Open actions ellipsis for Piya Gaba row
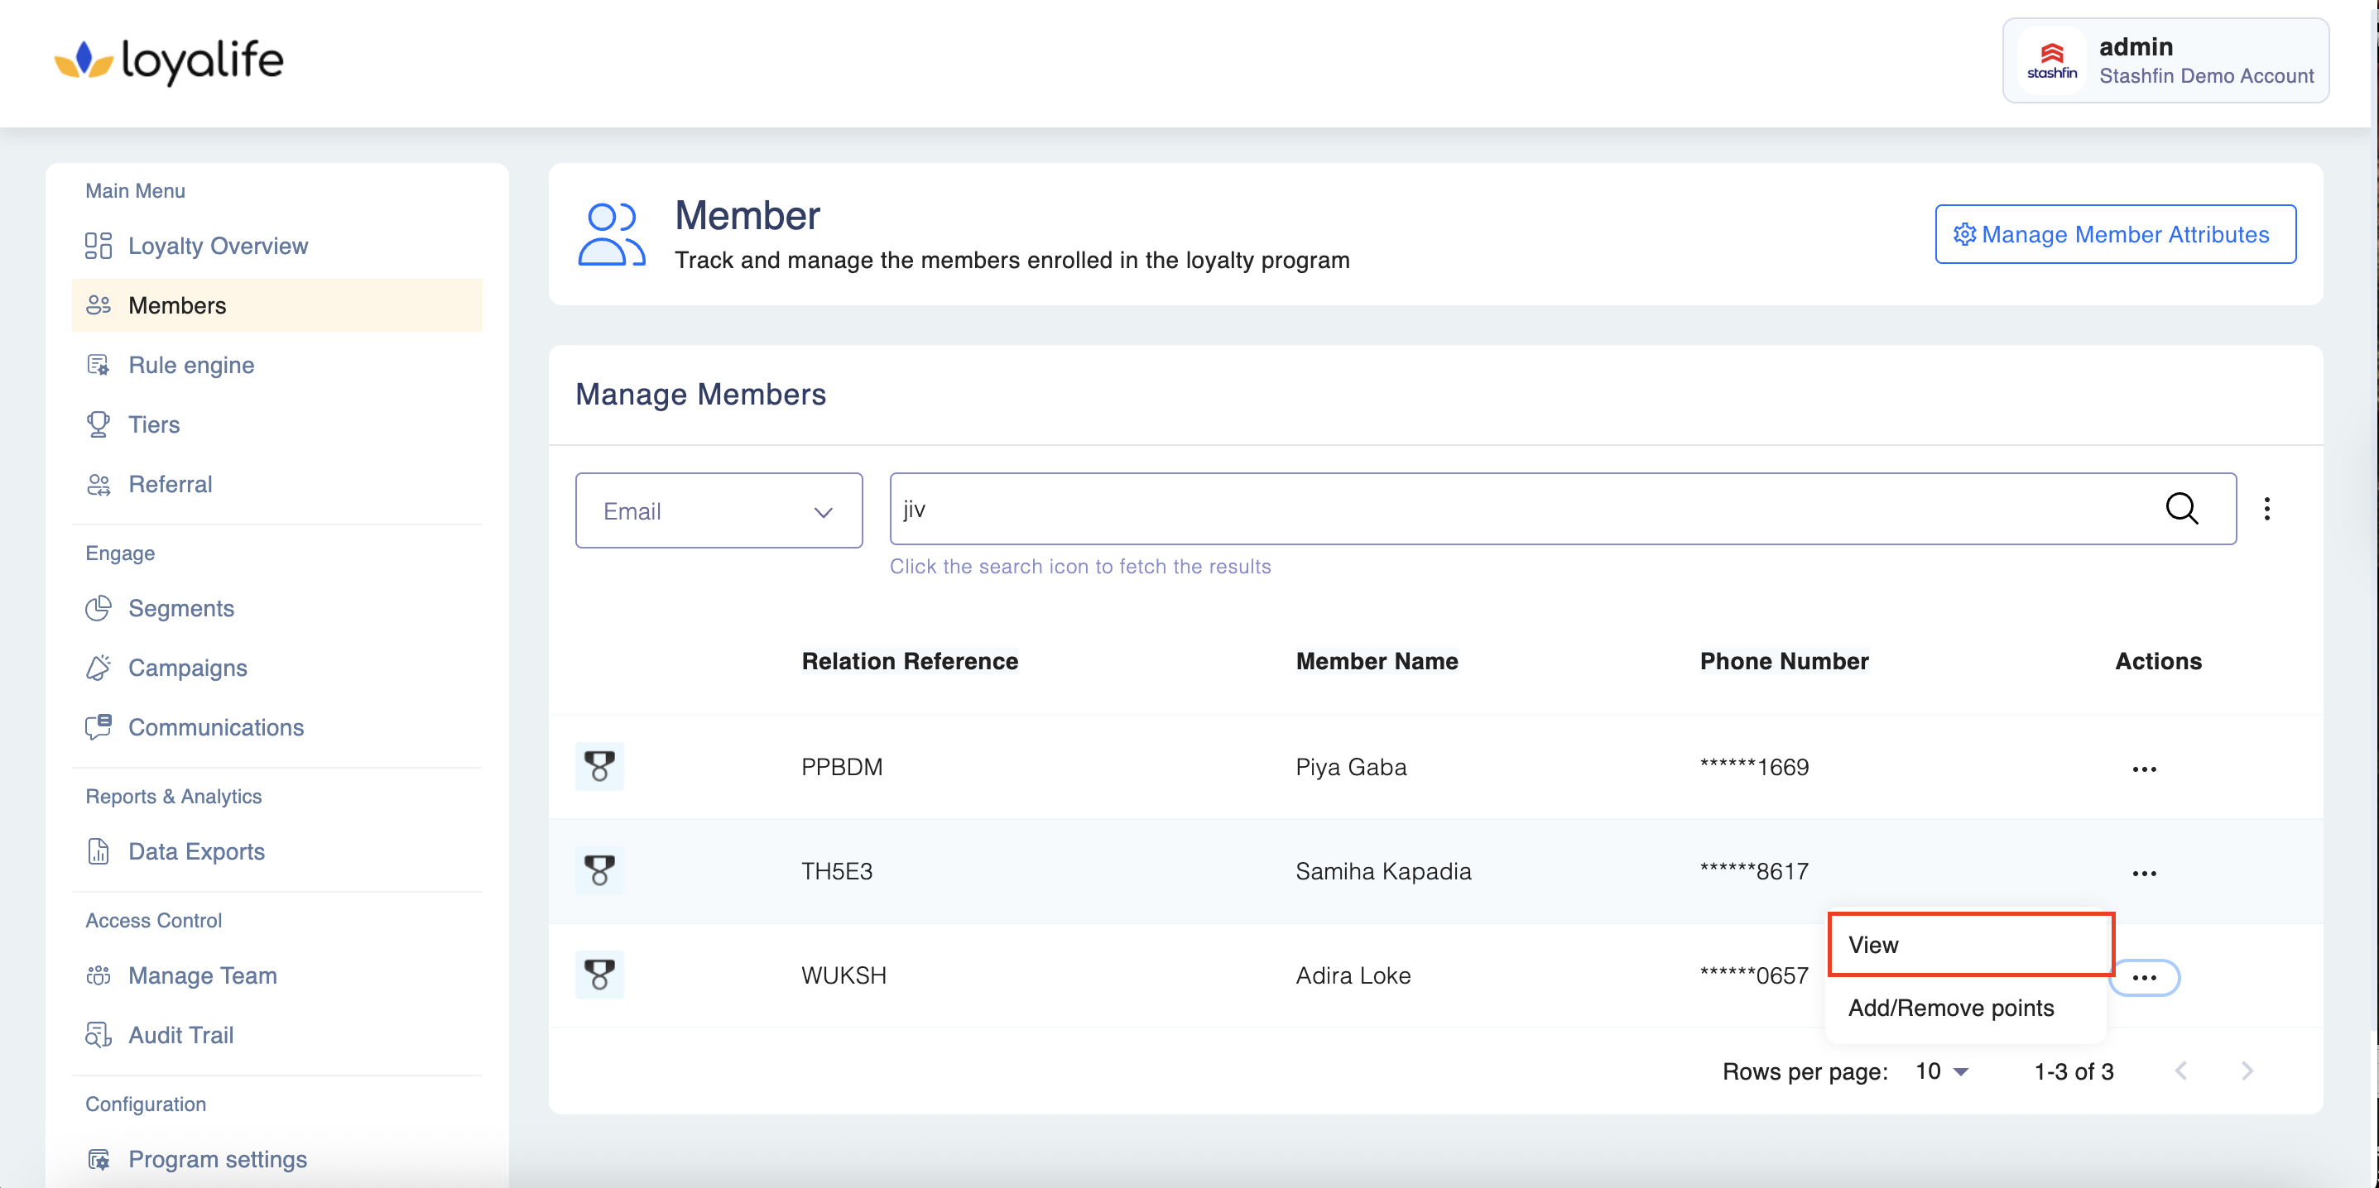 point(2144,769)
